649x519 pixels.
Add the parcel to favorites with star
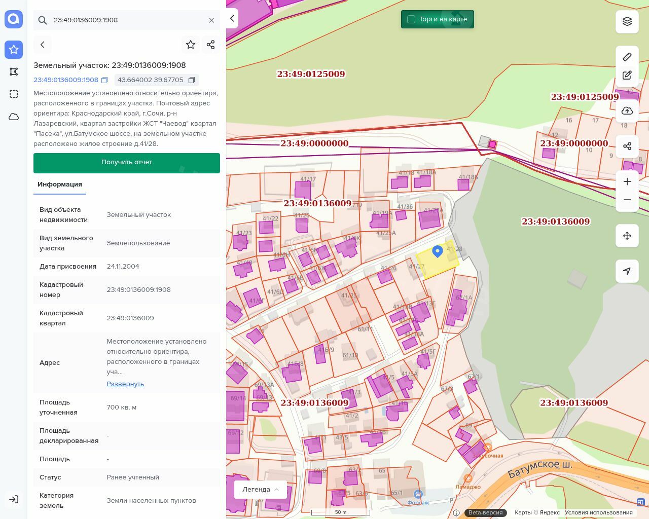pyautogui.click(x=191, y=45)
